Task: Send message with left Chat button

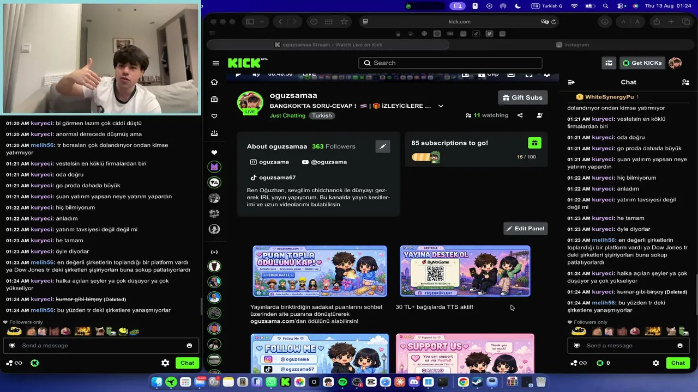Action: pos(187,363)
